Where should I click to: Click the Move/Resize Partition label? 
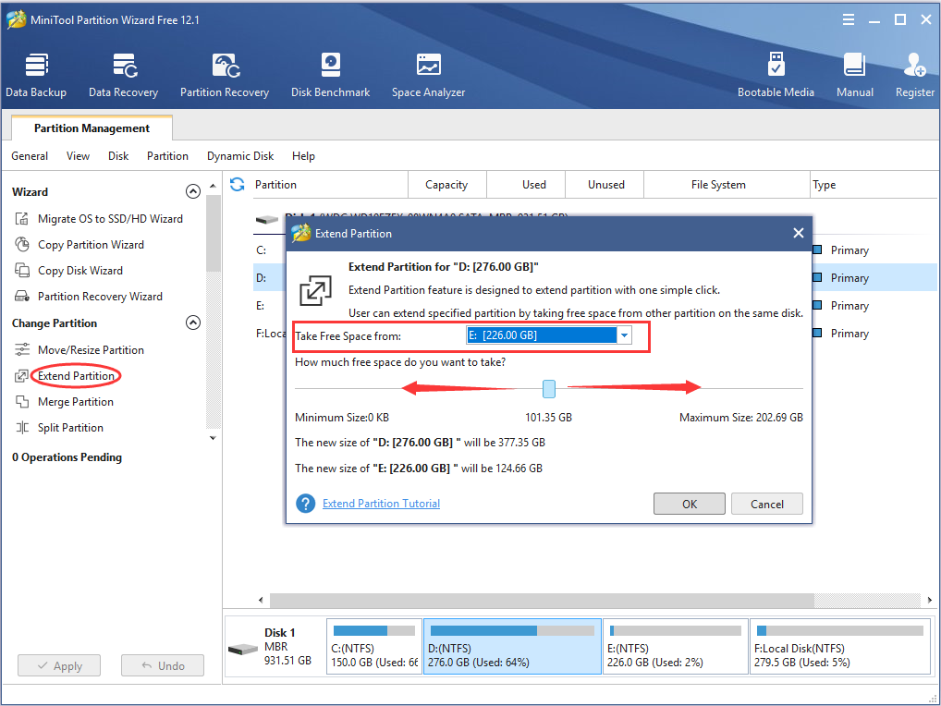click(92, 349)
